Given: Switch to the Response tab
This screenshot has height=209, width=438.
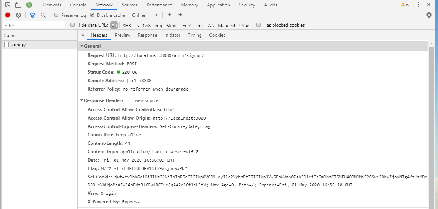Looking at the screenshot, I should [148, 35].
